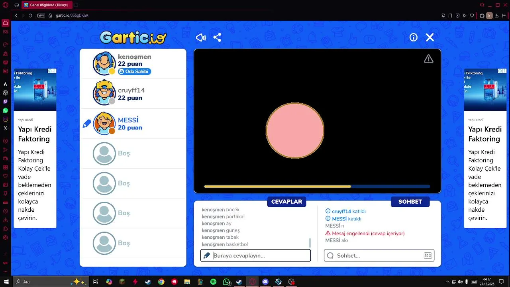Select cruyff14's player avatar
510x287 pixels.
[x=104, y=93]
